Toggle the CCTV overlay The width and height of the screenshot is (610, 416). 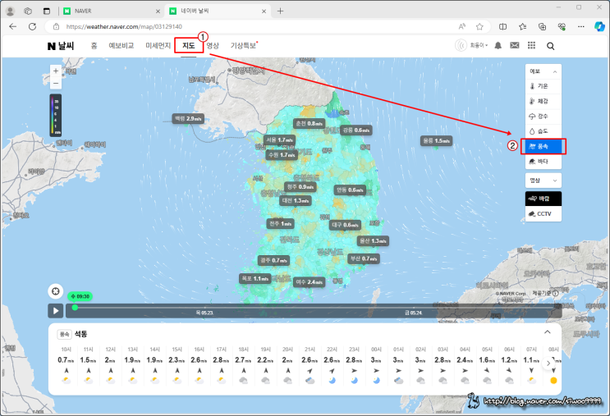[x=543, y=214]
